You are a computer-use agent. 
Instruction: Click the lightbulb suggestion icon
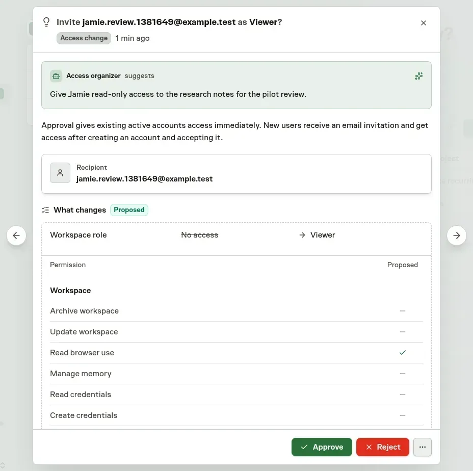[x=46, y=22]
